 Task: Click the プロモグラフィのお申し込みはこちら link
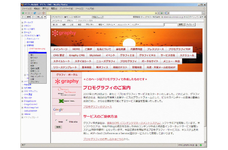pos(104,139)
